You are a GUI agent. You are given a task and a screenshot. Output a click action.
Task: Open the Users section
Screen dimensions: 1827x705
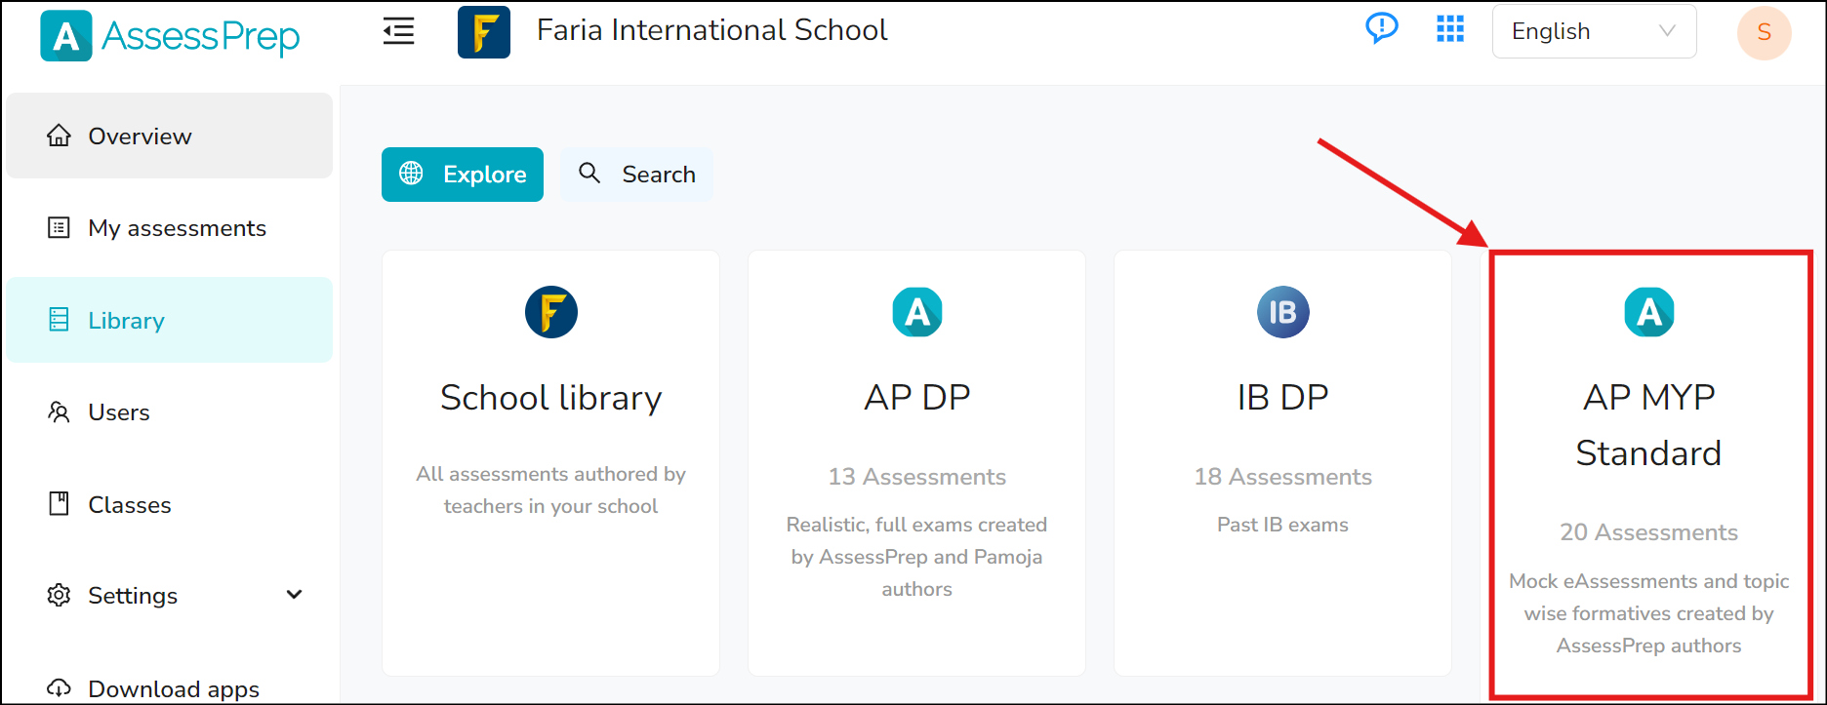coord(169,411)
